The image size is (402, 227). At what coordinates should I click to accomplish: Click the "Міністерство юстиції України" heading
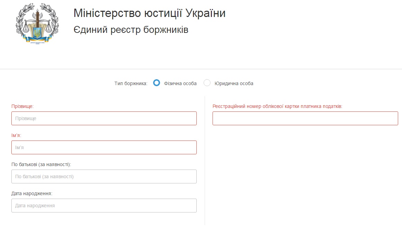pos(149,13)
